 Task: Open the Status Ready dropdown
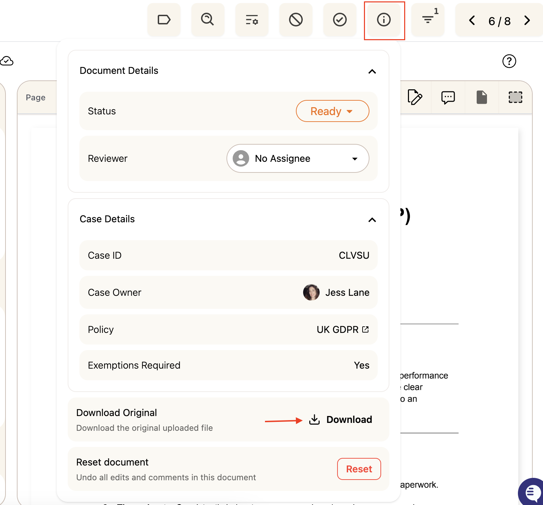pyautogui.click(x=333, y=111)
